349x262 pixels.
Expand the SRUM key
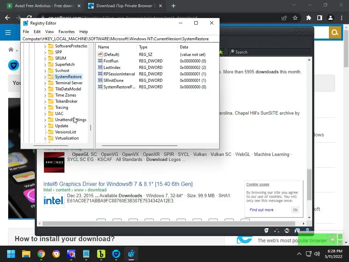45,58
